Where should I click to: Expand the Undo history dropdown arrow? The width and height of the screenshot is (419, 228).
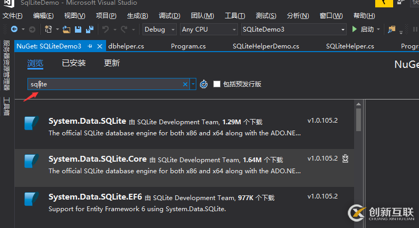coord(115,29)
